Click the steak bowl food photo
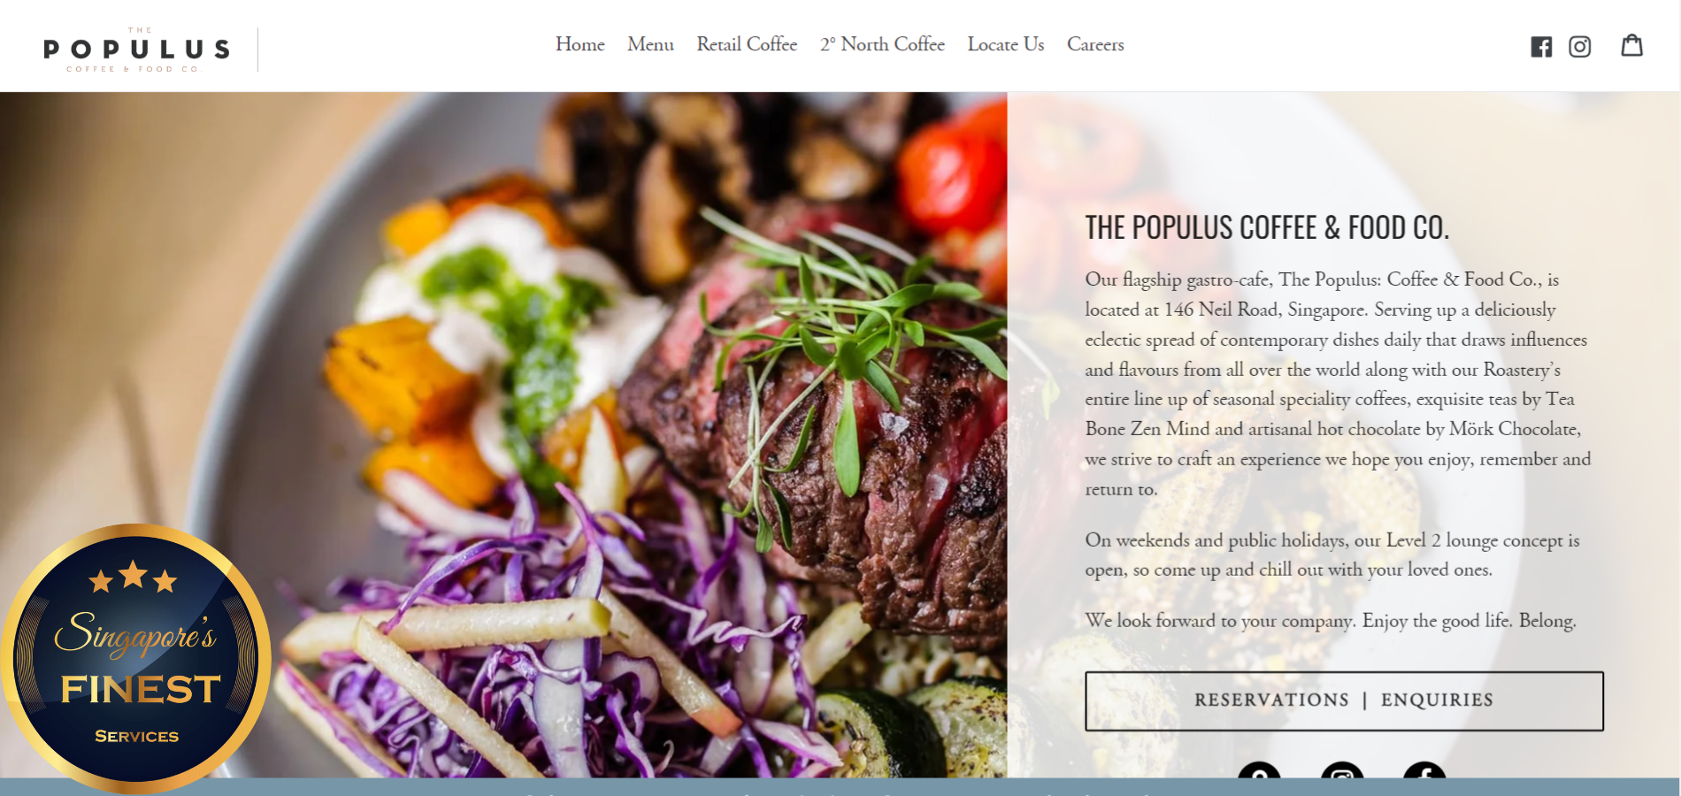 (x=503, y=434)
